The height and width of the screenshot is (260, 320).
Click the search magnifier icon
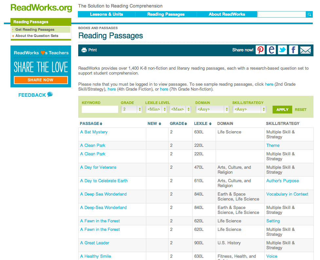pyautogui.click(x=310, y=14)
